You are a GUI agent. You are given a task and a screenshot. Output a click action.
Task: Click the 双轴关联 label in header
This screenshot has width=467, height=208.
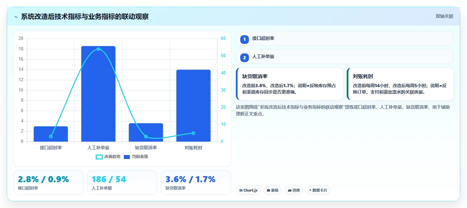click(444, 16)
